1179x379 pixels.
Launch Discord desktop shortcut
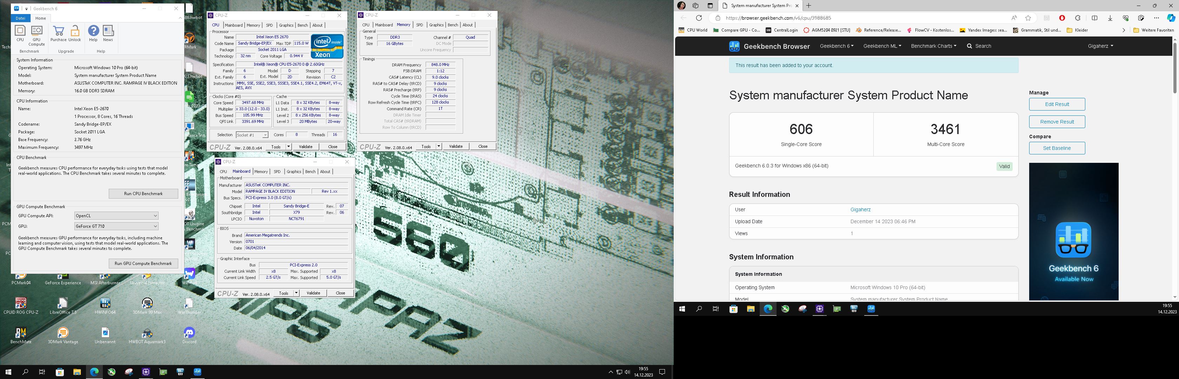[x=189, y=335]
